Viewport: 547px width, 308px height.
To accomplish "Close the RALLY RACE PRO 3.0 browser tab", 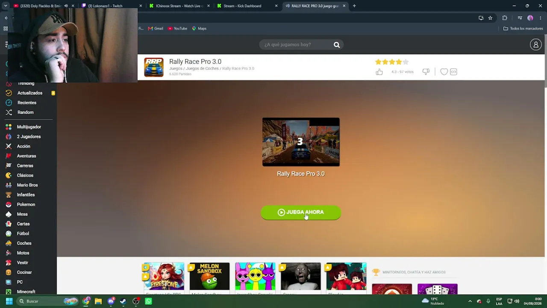I will tap(344, 6).
